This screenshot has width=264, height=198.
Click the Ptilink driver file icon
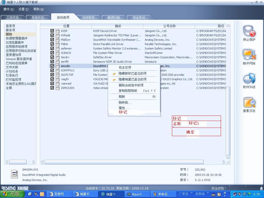pyautogui.click(x=57, y=44)
